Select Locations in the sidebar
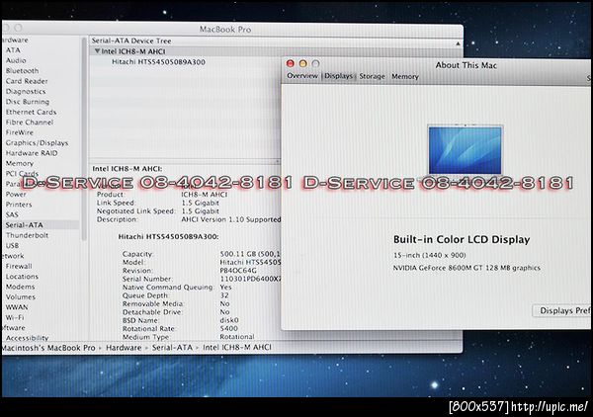This screenshot has height=417, width=593. point(22,277)
